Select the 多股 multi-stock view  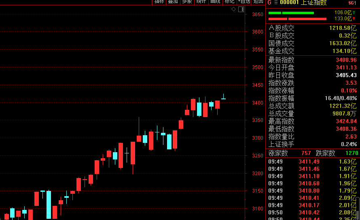[x=187, y=2]
